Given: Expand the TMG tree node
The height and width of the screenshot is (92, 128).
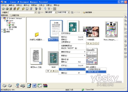Looking at the screenshot, I should (x=7, y=25).
